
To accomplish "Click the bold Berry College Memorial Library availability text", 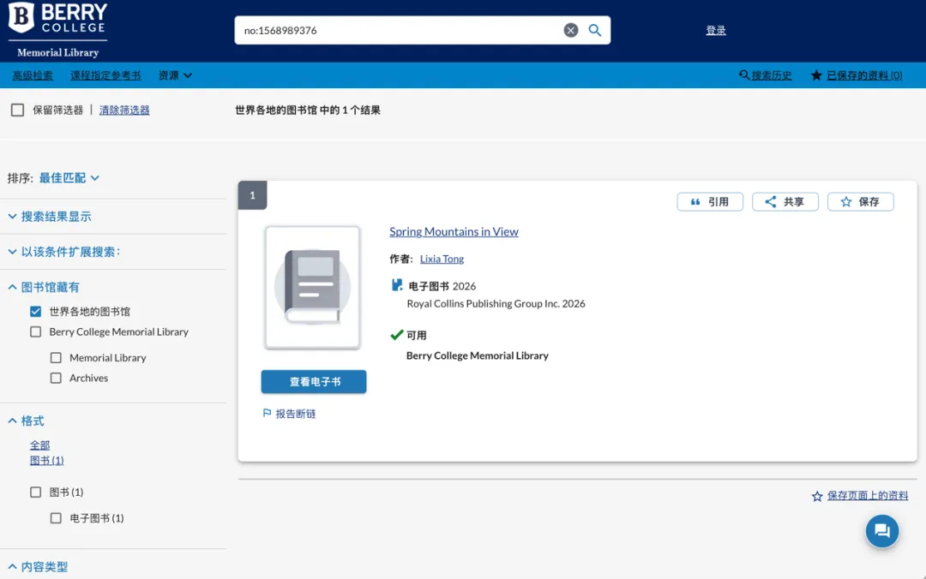I will 478,355.
